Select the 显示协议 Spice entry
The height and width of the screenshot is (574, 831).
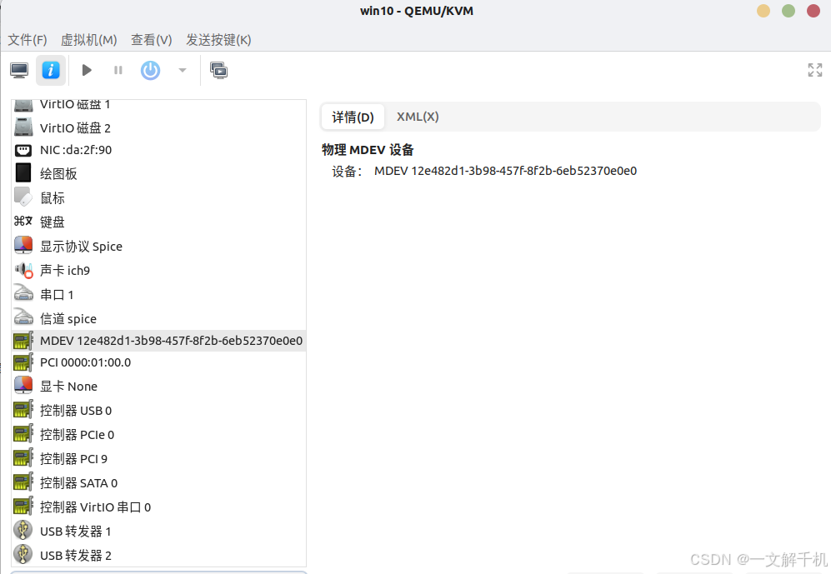click(x=81, y=246)
